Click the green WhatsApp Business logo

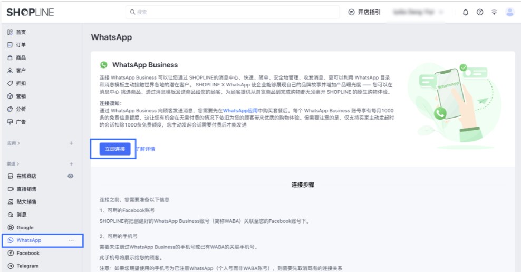click(x=104, y=65)
